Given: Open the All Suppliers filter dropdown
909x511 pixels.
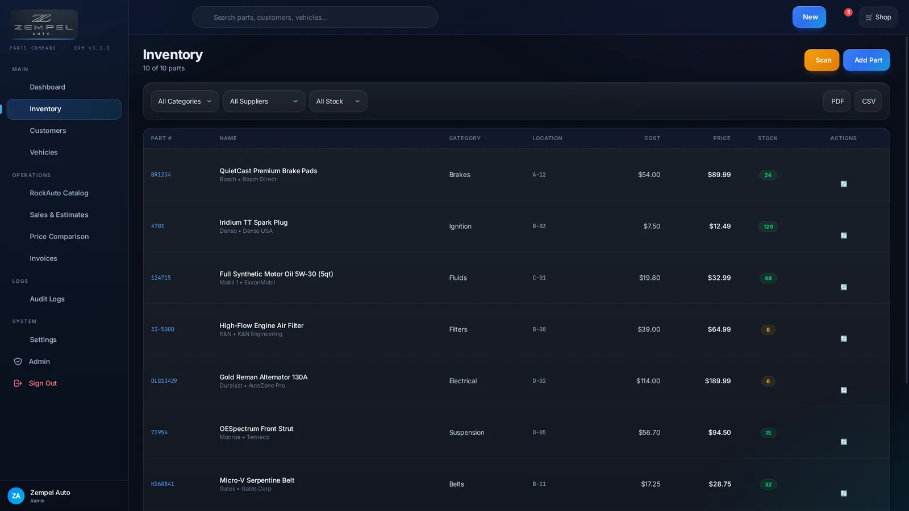Looking at the screenshot, I should tap(264, 102).
